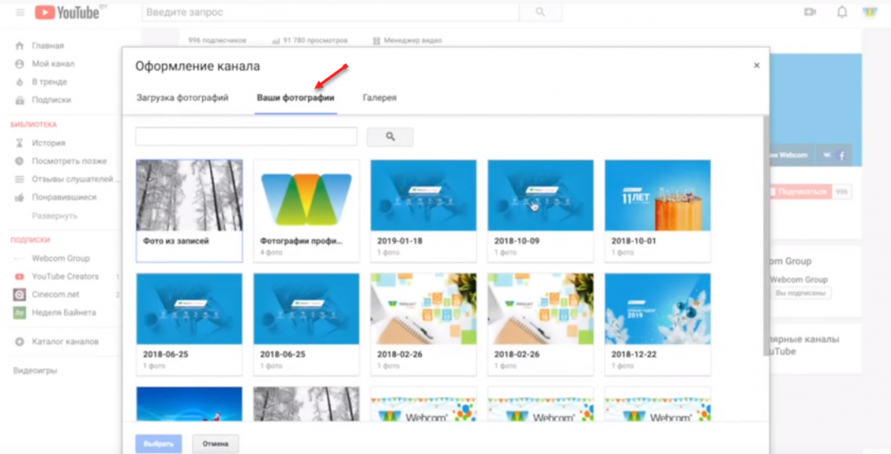Click the dialog's photo search magnifier button
Screen dimensions: 891x454
390,137
